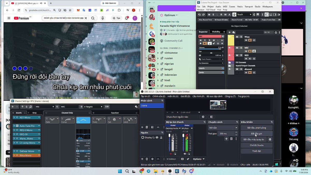The height and width of the screenshot is (175, 311).
Task: Switch to the Visibility tab in Cubase
Action: [x=216, y=32]
